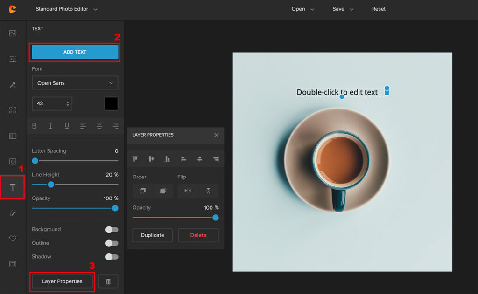
Task: Enable the Shadow toggle
Action: (x=112, y=257)
